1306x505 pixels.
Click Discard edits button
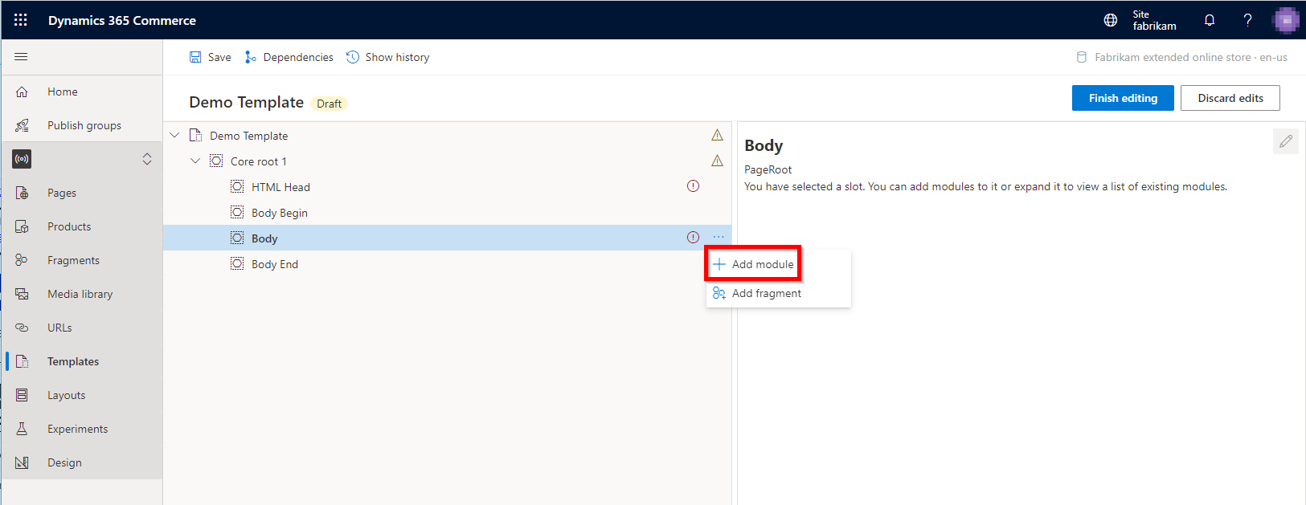tap(1230, 98)
